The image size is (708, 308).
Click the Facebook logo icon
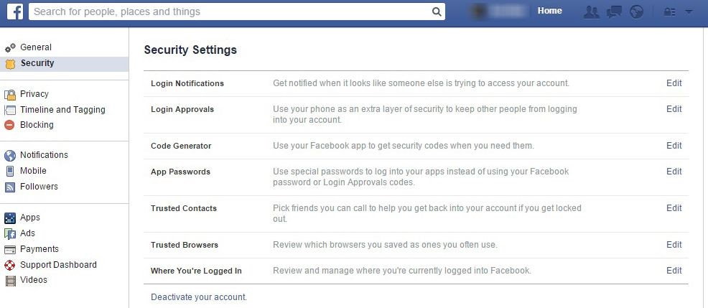point(15,11)
